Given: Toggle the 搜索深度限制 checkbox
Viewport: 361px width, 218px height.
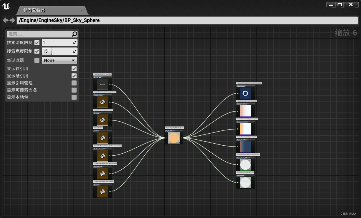Looking at the screenshot, I should coord(37,42).
